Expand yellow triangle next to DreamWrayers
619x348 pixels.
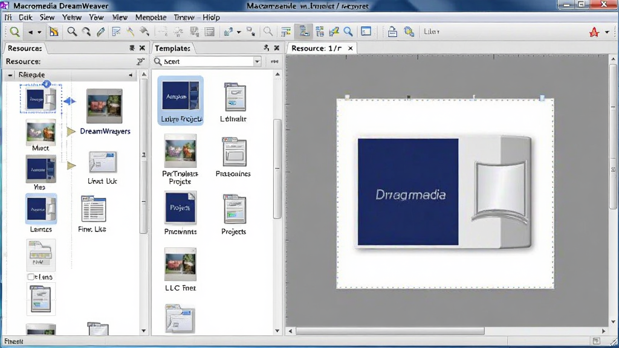tap(71, 131)
